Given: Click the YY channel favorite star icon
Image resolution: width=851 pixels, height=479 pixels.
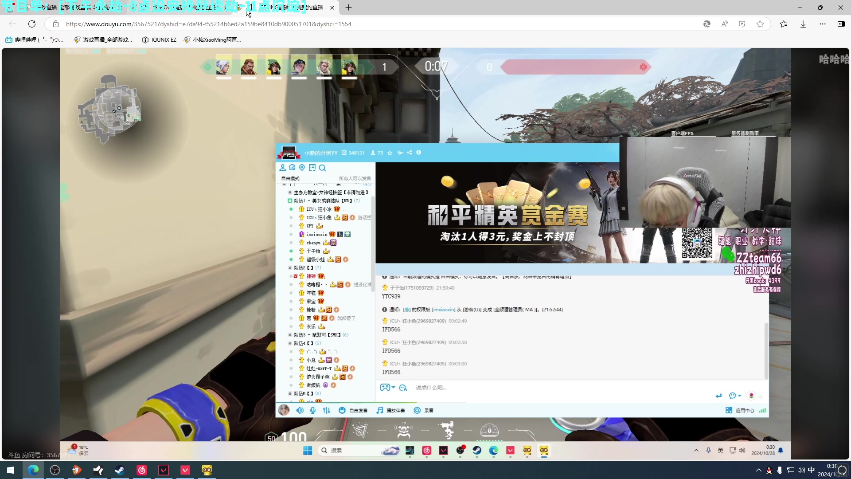Looking at the screenshot, I should [x=390, y=153].
